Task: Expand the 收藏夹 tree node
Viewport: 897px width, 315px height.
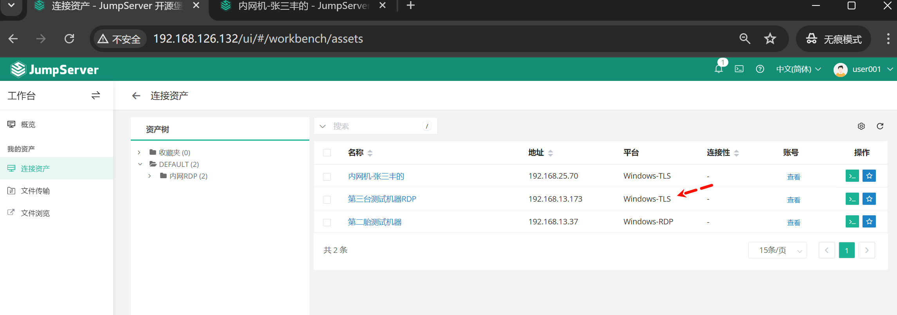Action: pos(139,152)
